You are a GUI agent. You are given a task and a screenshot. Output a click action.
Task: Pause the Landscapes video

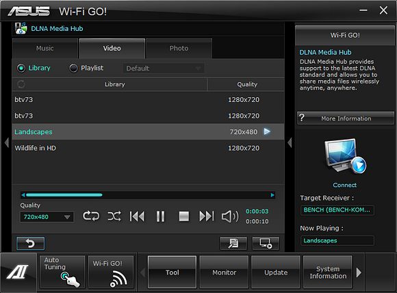[160, 216]
